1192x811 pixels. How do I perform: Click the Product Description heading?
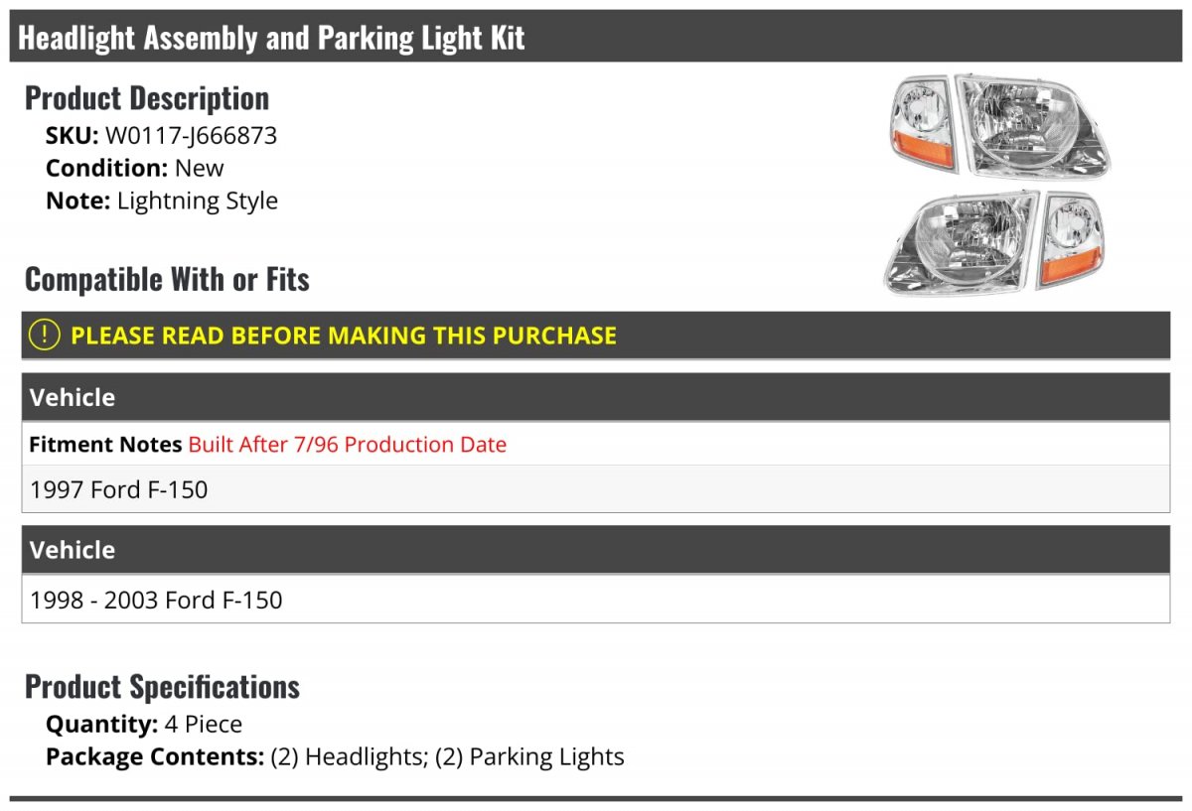147,98
